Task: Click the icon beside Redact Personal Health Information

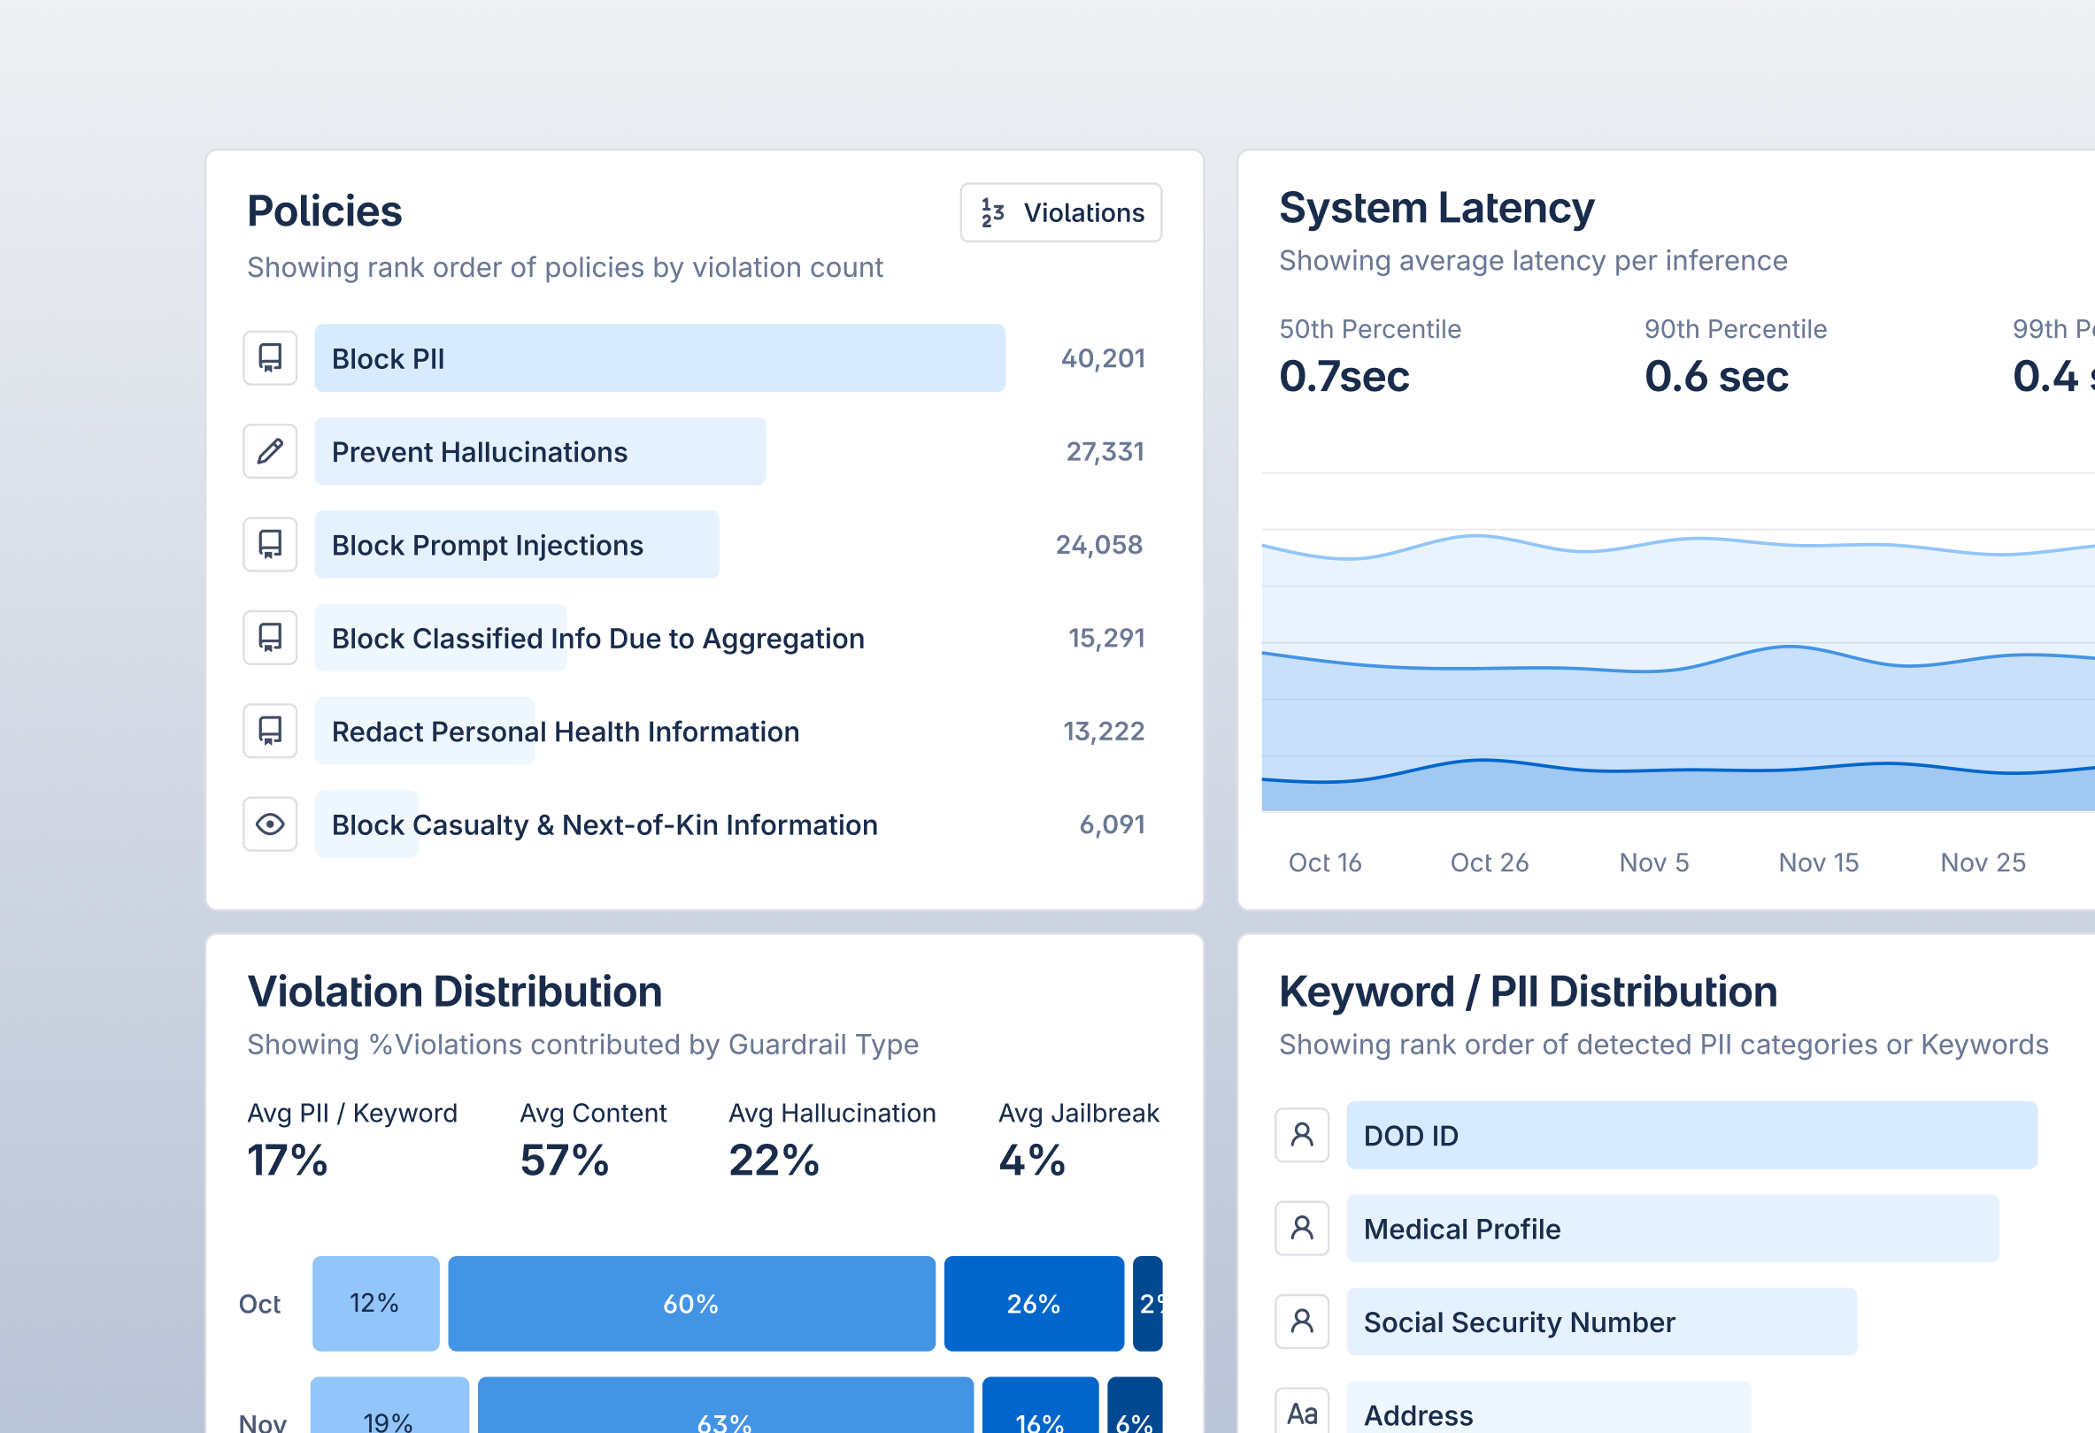Action: (x=270, y=731)
